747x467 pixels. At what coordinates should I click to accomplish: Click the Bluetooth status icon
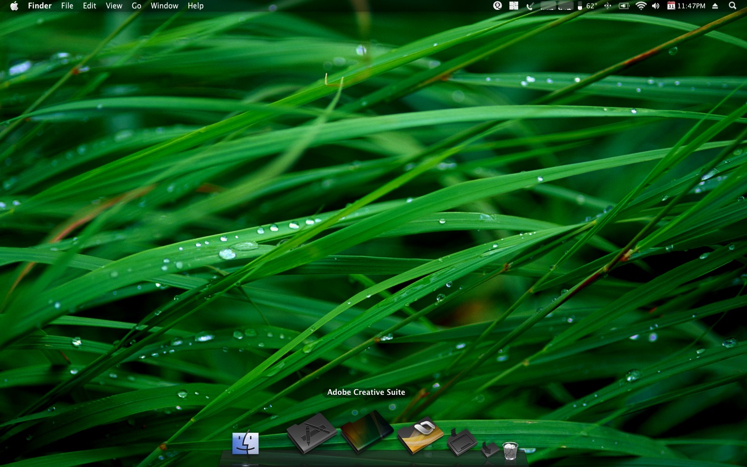607,6
